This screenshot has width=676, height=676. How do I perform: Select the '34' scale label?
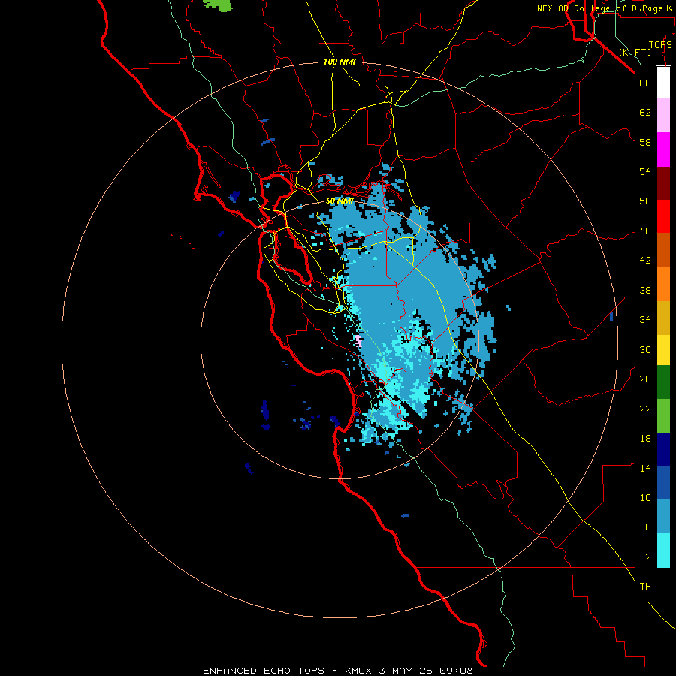tap(645, 319)
